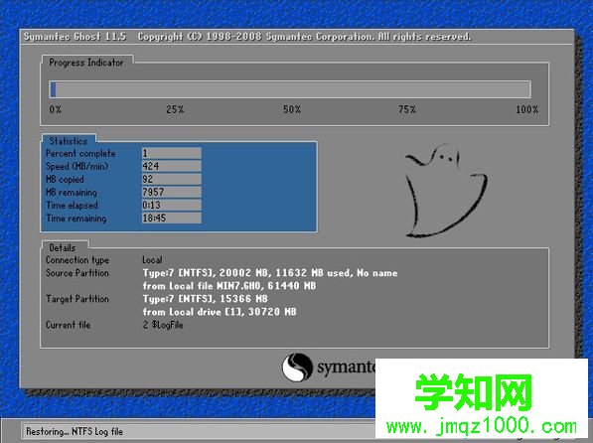Click the MB copied value 92

pyautogui.click(x=171, y=179)
